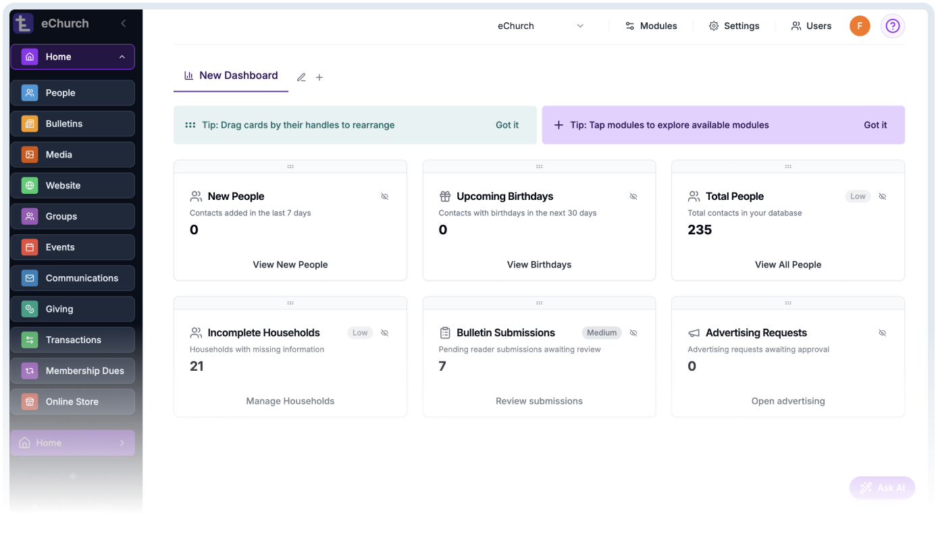The height and width of the screenshot is (543, 936).
Task: Hide the New People card
Action: [x=385, y=196]
